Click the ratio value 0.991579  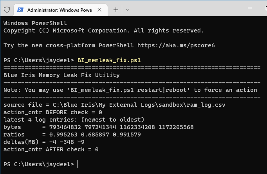[127, 135]
